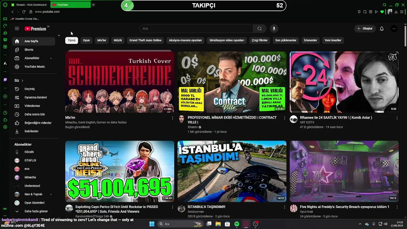Open Microsoft Store from taskbar

(227, 224)
